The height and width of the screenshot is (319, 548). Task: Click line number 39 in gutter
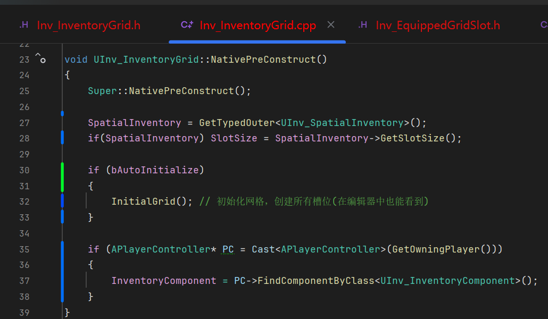24,313
